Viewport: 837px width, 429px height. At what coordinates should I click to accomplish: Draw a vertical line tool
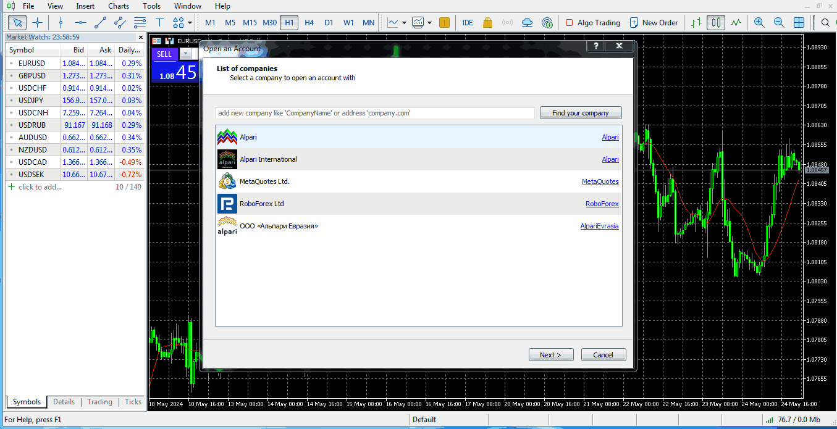pyautogui.click(x=61, y=23)
